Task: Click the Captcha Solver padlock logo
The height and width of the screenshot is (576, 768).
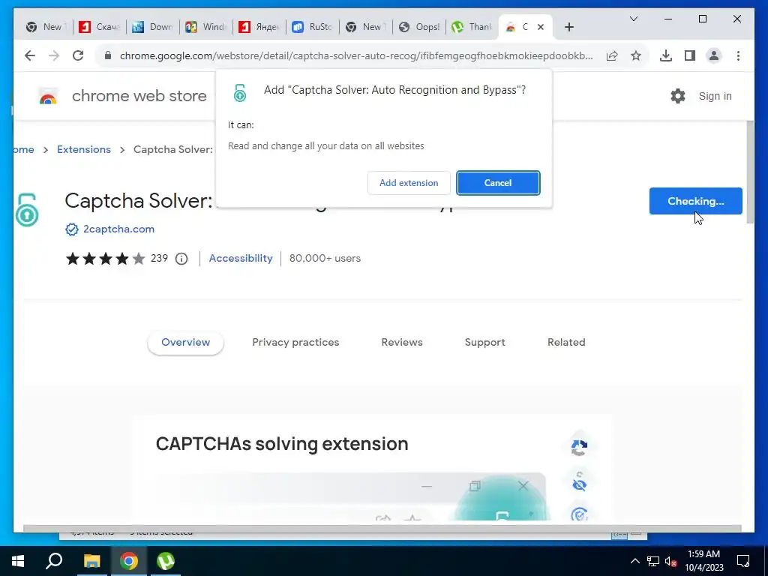Action: point(26,210)
